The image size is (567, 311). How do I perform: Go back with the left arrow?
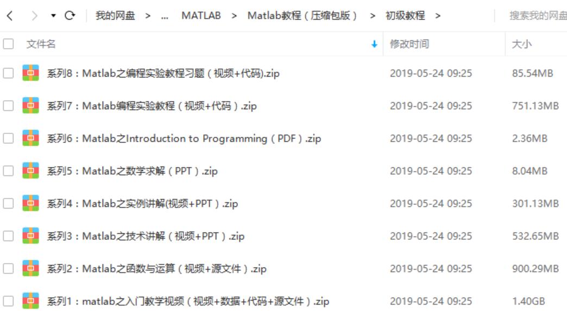click(10, 16)
